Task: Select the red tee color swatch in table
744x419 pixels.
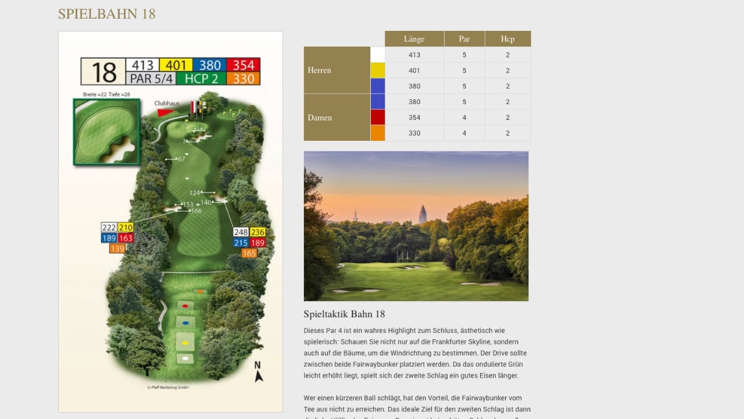Action: click(378, 118)
